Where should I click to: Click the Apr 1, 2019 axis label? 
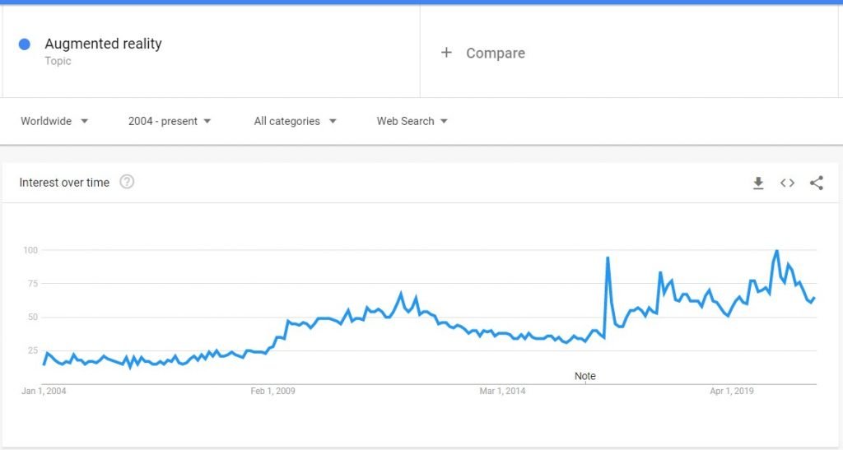pyautogui.click(x=731, y=391)
